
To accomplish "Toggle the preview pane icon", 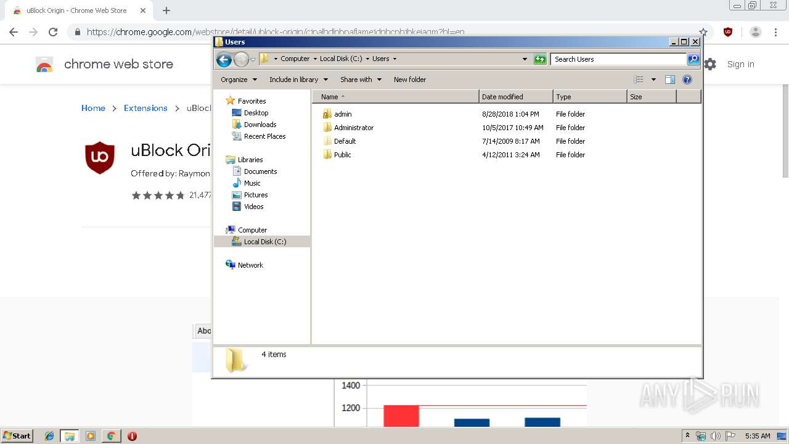I will point(670,80).
